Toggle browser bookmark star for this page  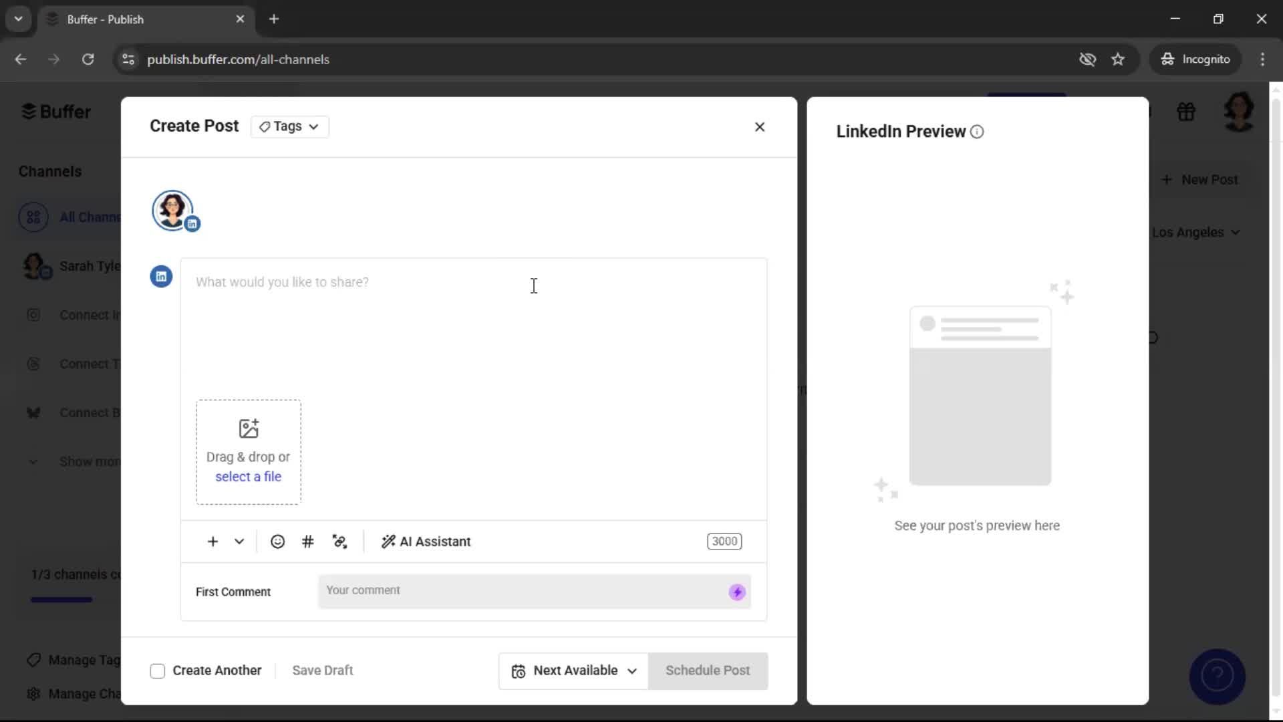point(1118,59)
